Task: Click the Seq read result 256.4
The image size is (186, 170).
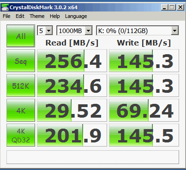Action: point(72,61)
